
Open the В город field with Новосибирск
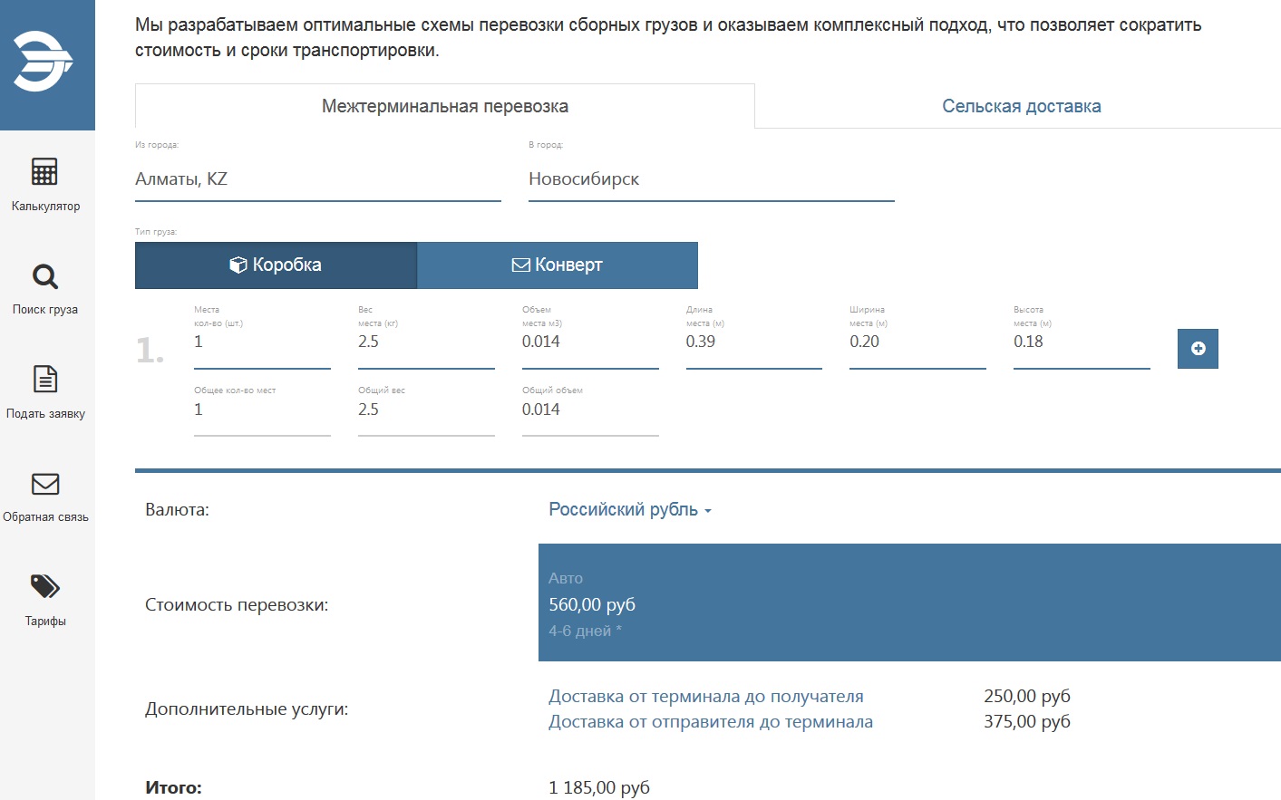(x=711, y=179)
